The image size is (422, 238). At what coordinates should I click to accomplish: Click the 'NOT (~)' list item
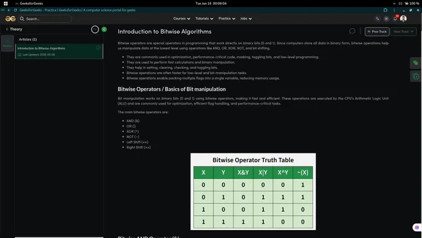pos(133,137)
